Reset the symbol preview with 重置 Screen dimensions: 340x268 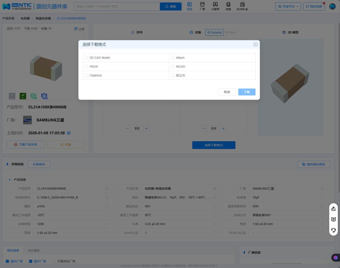137,128
